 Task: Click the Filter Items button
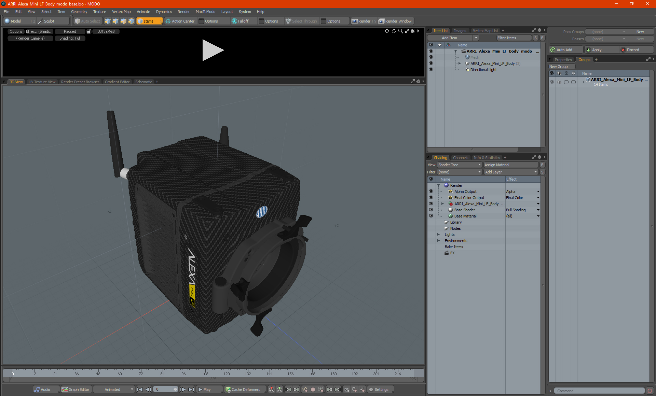coord(514,38)
